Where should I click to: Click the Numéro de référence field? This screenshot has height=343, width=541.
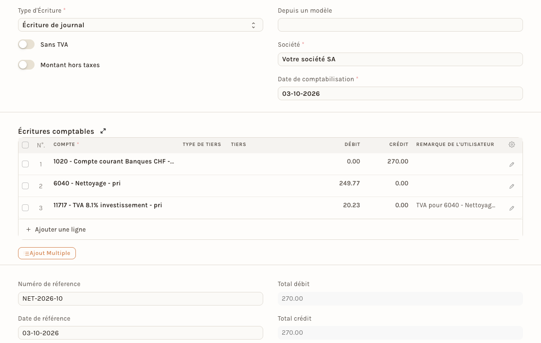click(141, 299)
